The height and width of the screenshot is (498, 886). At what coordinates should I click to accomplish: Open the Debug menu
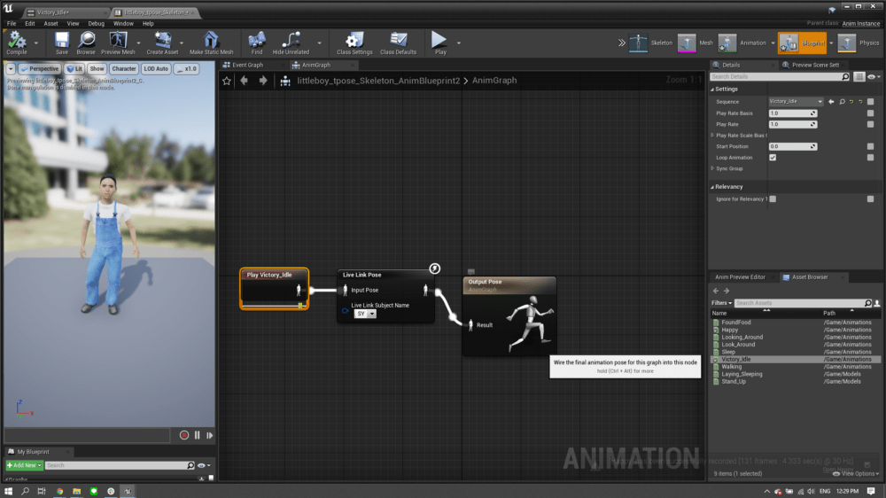pos(96,24)
